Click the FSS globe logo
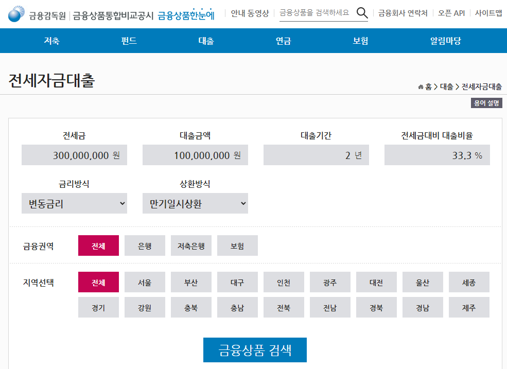This screenshot has height=369, width=507. tap(16, 13)
